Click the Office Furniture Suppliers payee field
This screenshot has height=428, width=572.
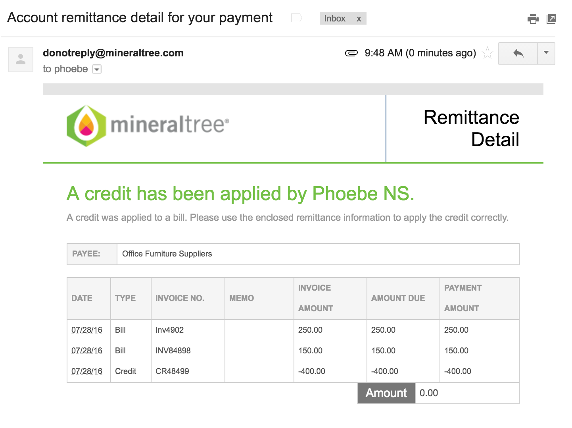point(318,254)
